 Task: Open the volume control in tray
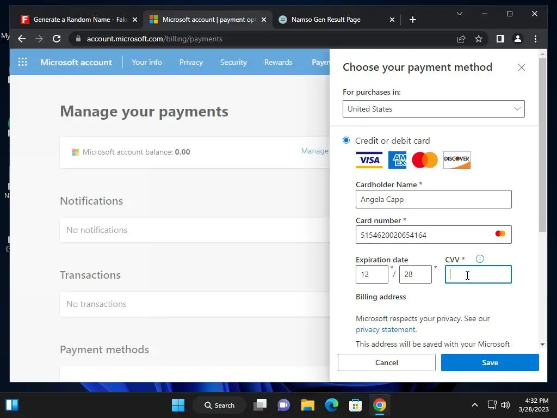pos(505,405)
